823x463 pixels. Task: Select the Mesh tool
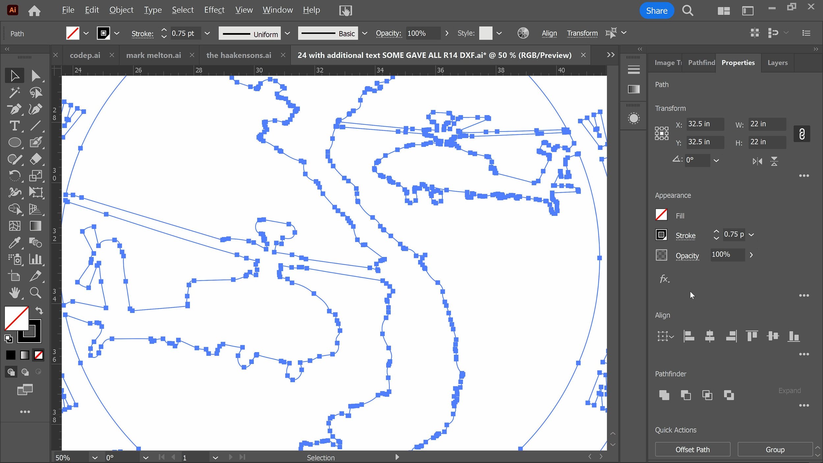tap(14, 226)
